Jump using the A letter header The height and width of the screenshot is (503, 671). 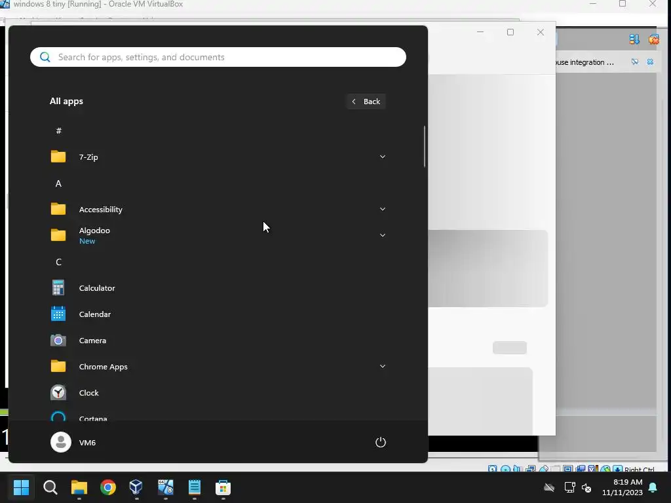pos(58,183)
